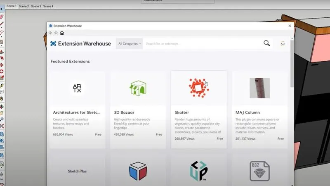This screenshot has height=186, width=330.
Task: Click the 268,897 Views text
Action: [184, 138]
